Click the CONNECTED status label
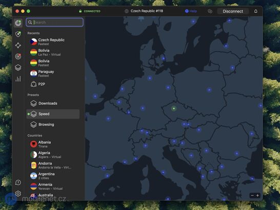280x210 pixels. 92,11
